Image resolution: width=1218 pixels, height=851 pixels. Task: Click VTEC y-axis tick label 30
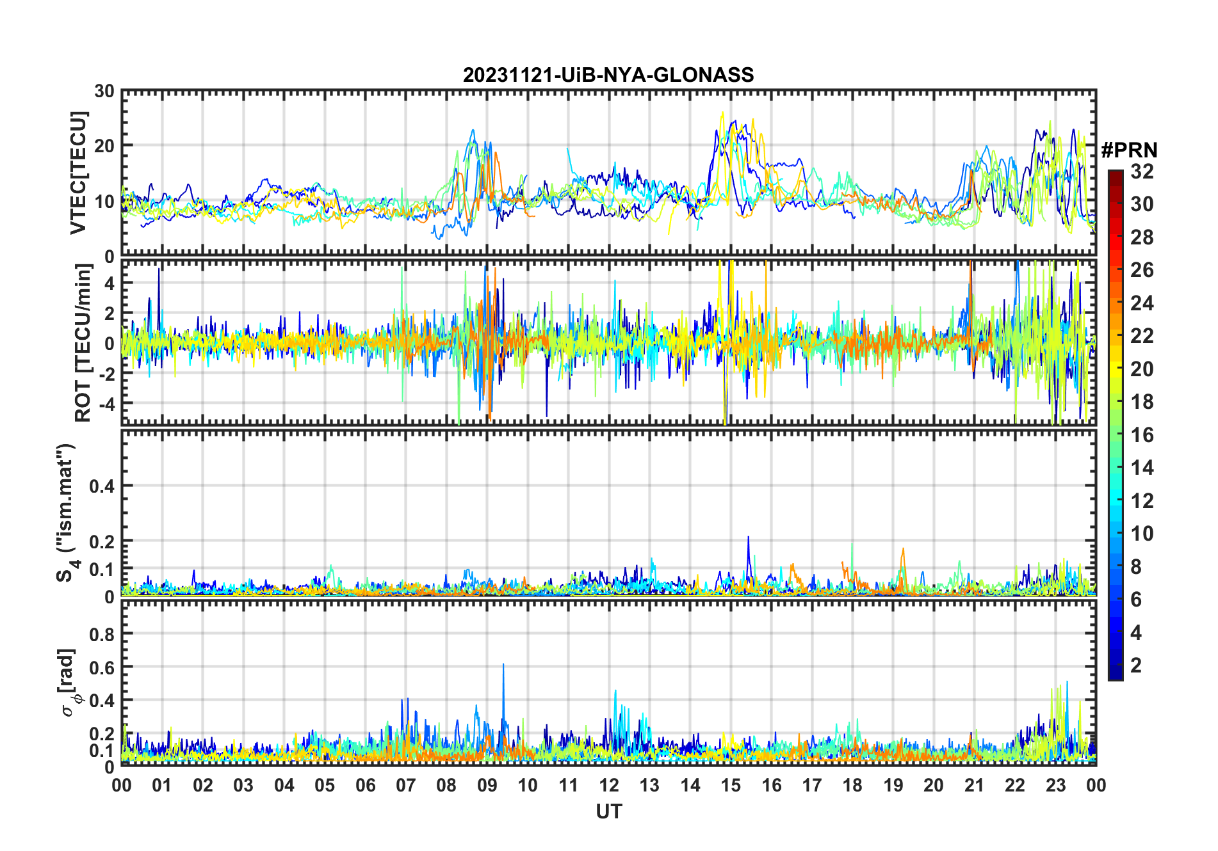[x=104, y=91]
